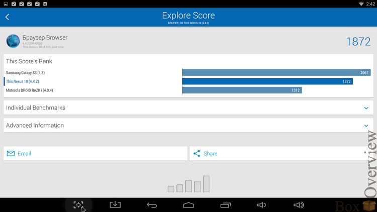The height and width of the screenshot is (212, 377).
Task: Click the Geekbench bar chart logo
Action: (x=189, y=184)
